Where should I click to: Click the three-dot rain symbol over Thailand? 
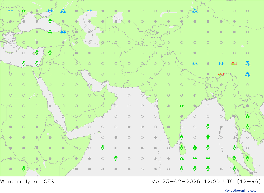tap(248, 116)
